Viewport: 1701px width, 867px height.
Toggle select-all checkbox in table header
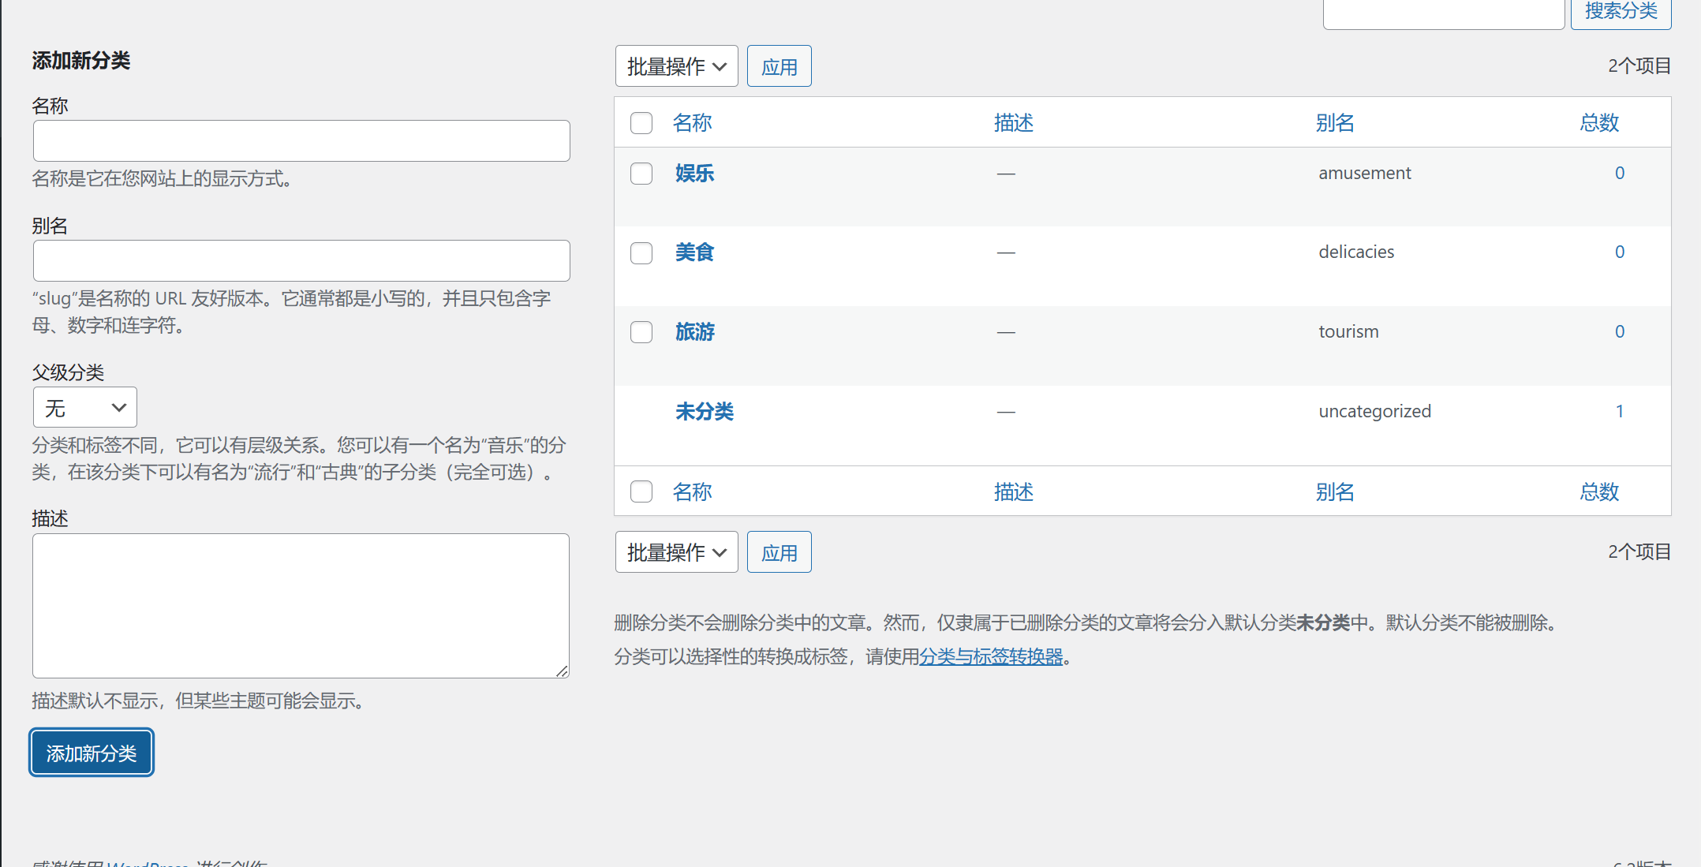click(641, 123)
